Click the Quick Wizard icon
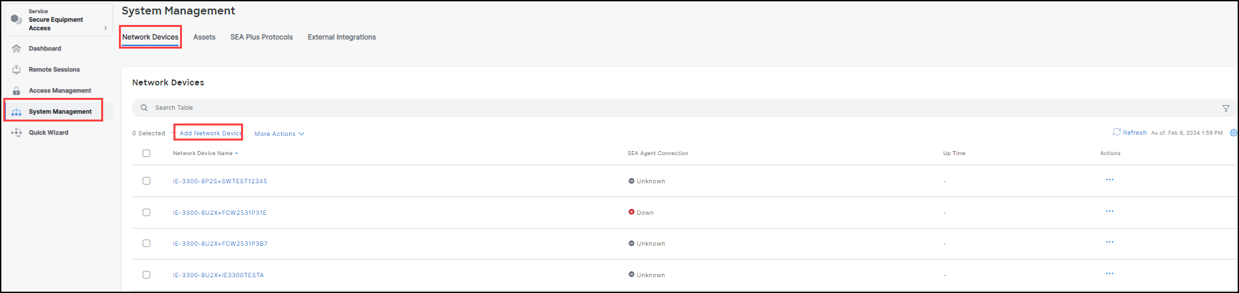The height and width of the screenshot is (293, 1239). pyautogui.click(x=16, y=133)
